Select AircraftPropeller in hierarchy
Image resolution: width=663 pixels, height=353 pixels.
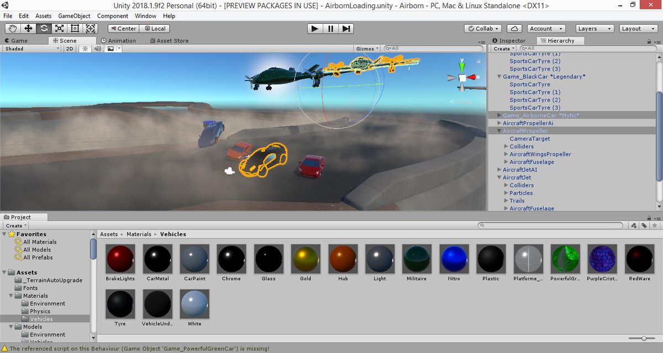click(525, 131)
